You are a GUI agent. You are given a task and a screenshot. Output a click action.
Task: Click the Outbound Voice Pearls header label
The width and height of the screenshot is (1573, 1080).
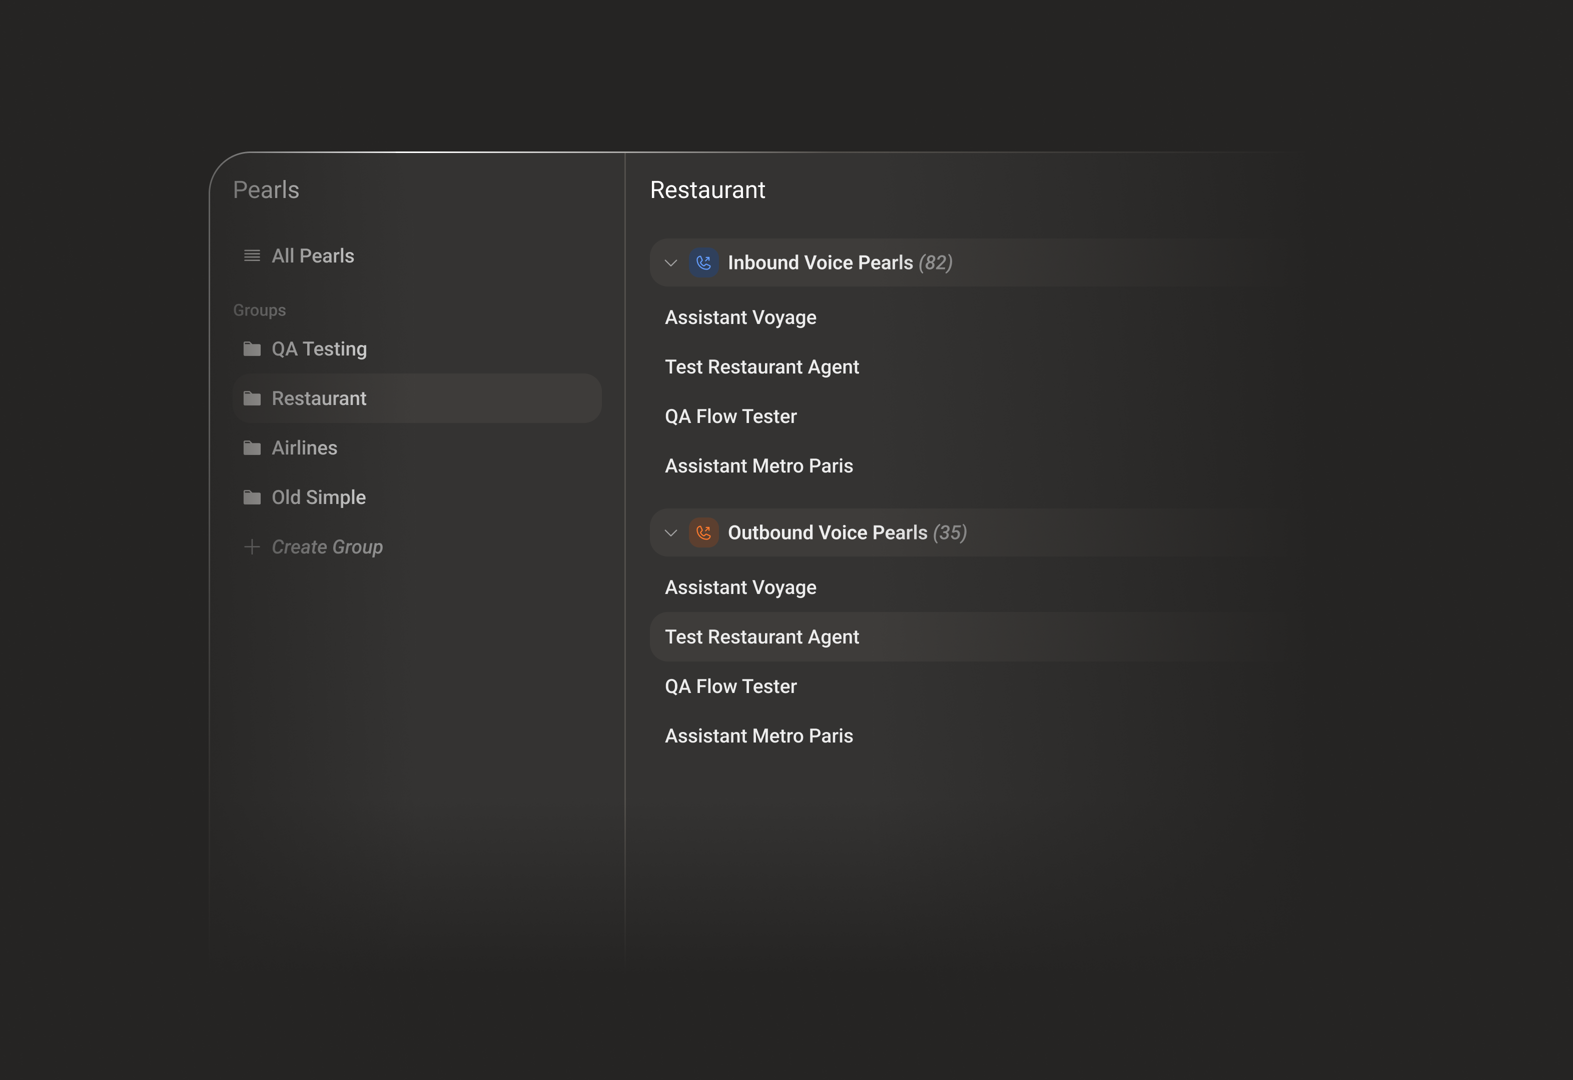[828, 532]
